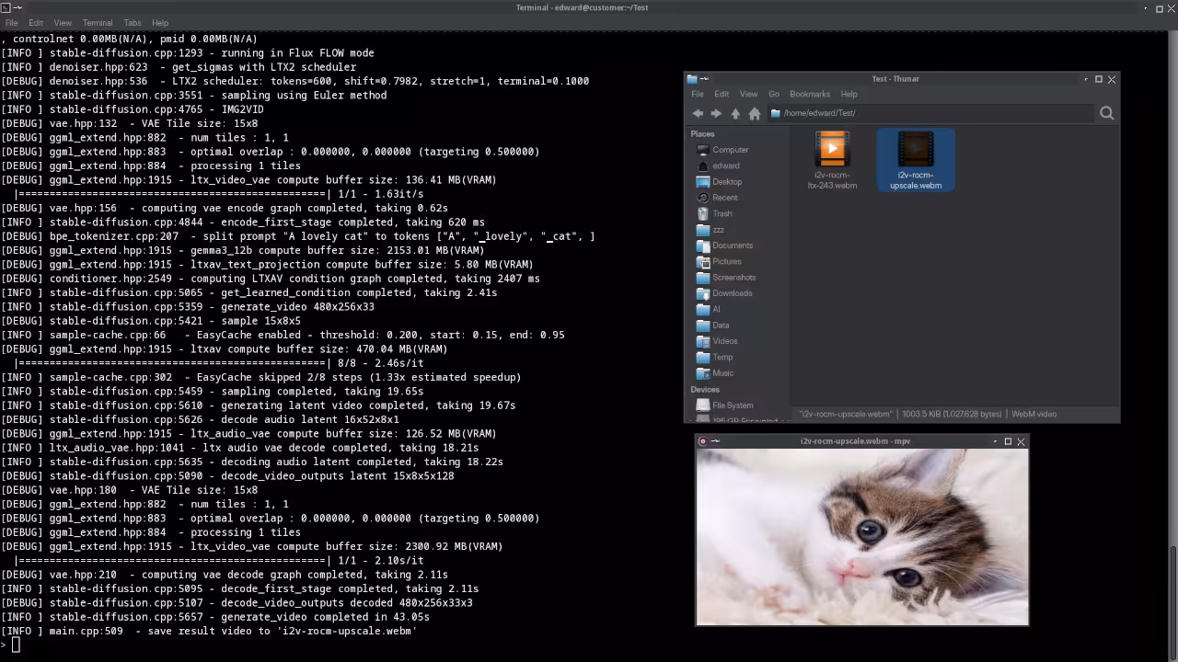
Task: Go back with Thunar's back arrow
Action: click(698, 113)
